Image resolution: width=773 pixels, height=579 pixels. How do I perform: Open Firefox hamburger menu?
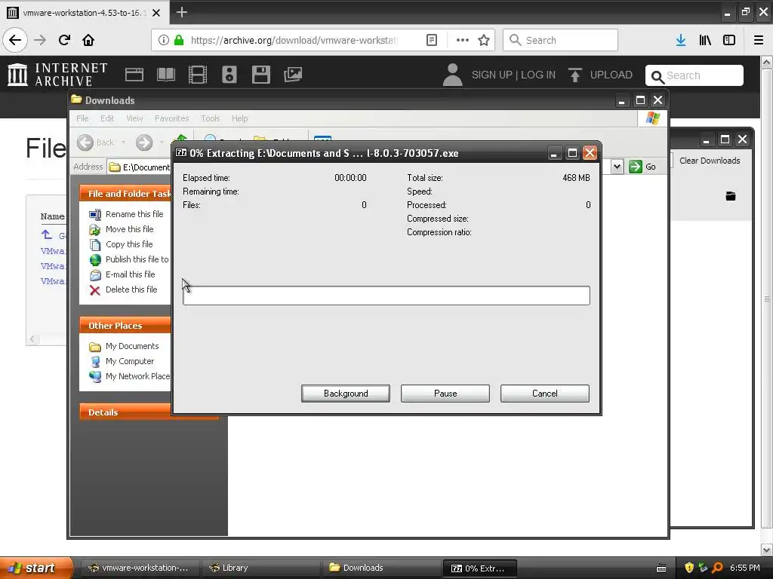(759, 40)
